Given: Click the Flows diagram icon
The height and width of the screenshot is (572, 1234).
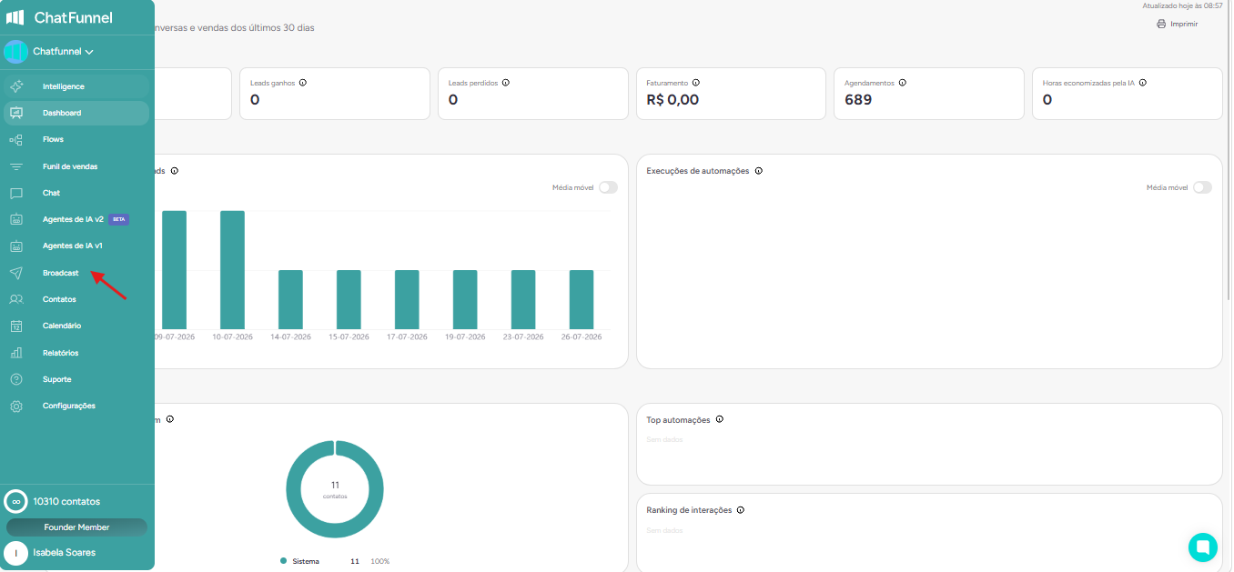Looking at the screenshot, I should point(16,140).
